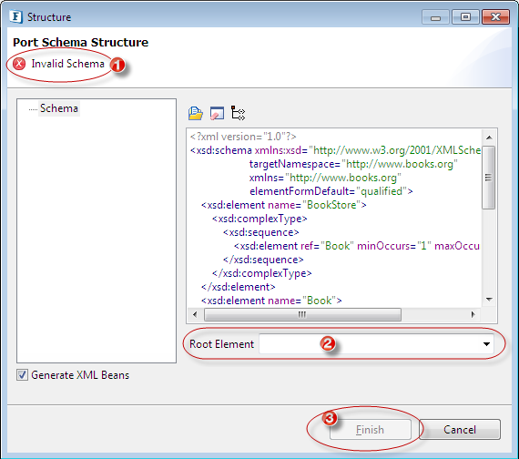This screenshot has width=519, height=459.
Task: Click the Structure window title bar icon
Action: (15, 16)
